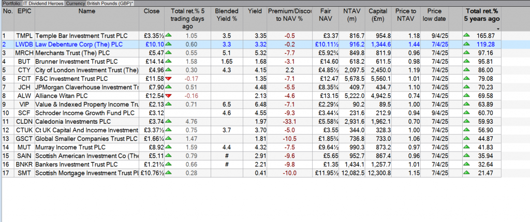The width and height of the screenshot is (530, 222).
Task: Sort by the EPIC column header
Action: (24, 19)
